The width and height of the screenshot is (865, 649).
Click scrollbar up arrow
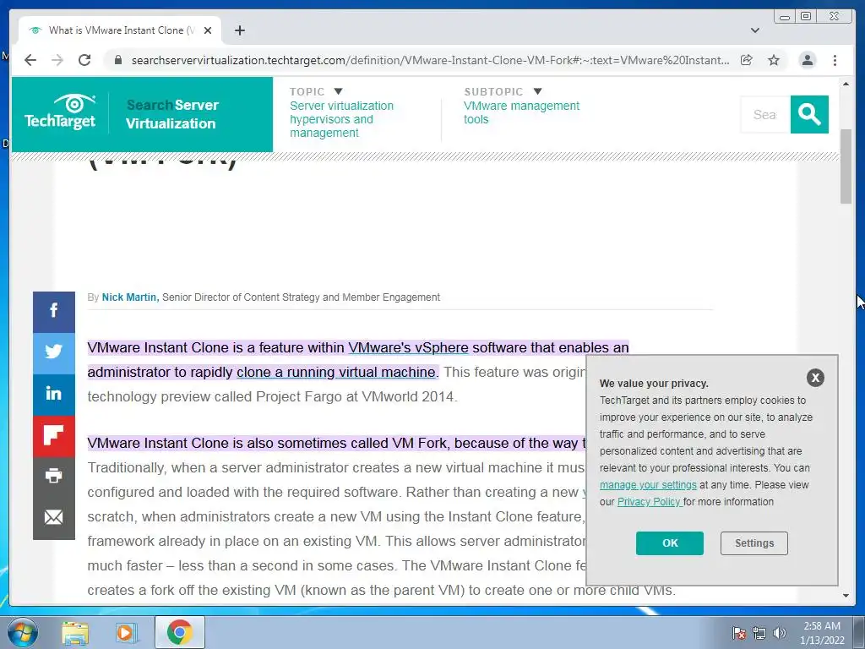pos(846,84)
